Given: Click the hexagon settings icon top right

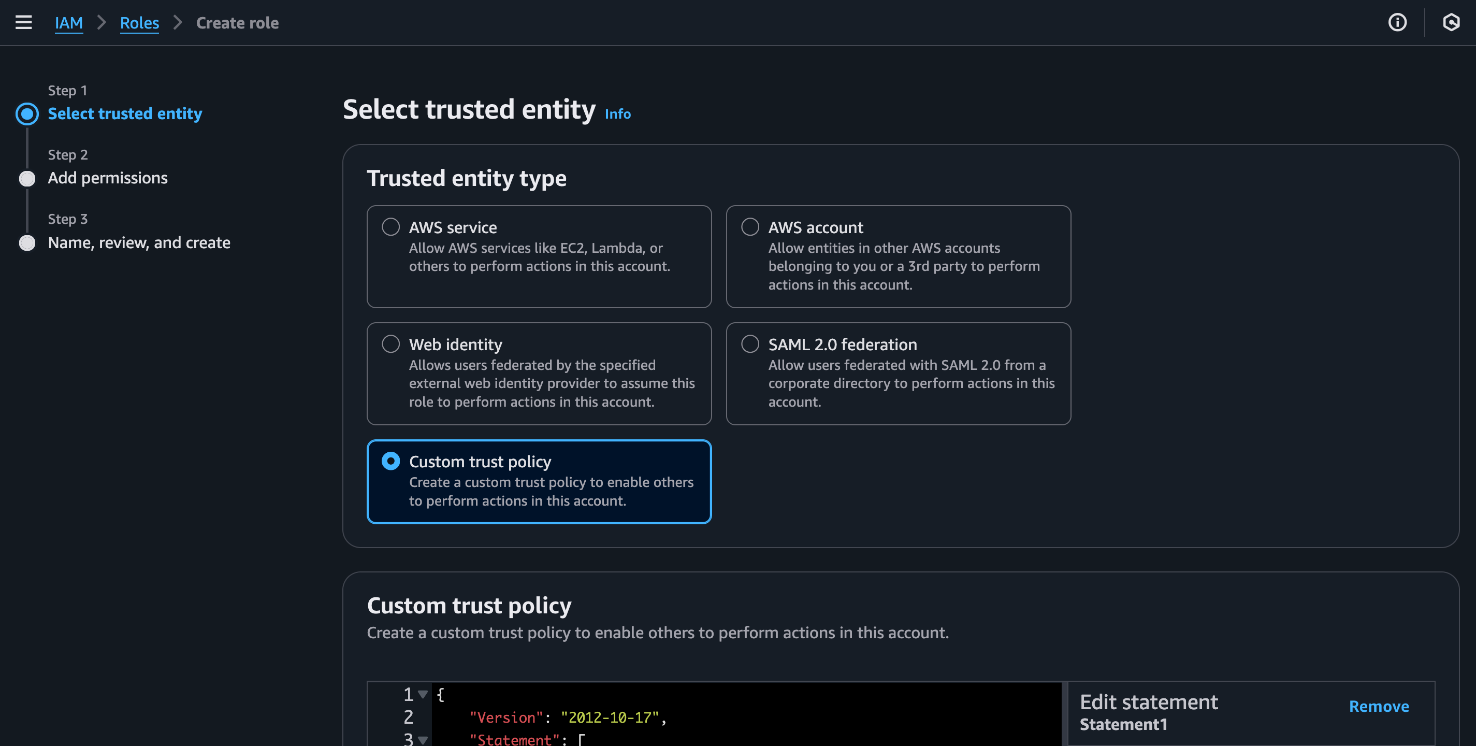Looking at the screenshot, I should pyautogui.click(x=1450, y=22).
